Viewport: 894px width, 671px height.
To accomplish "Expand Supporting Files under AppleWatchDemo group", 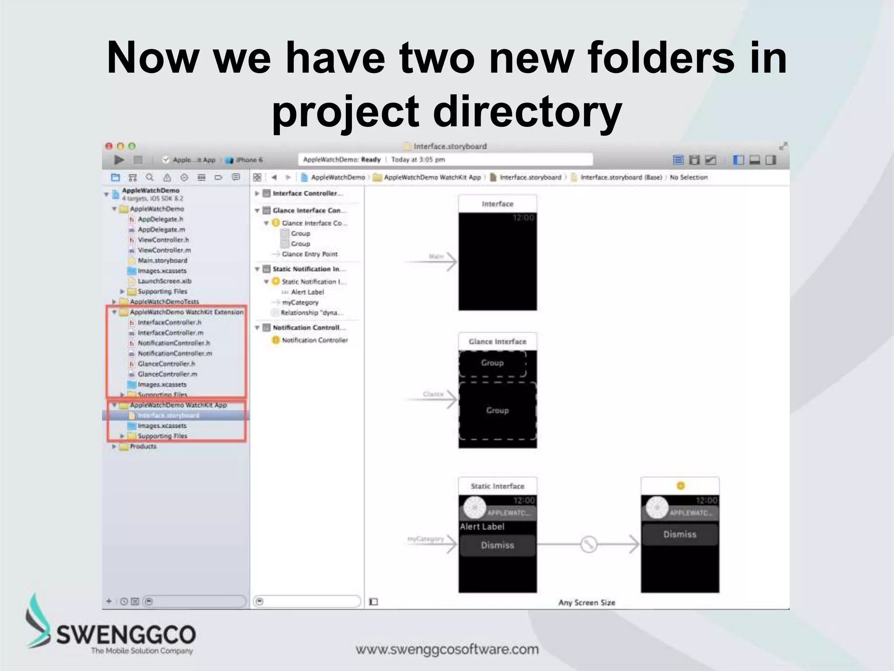I will tap(122, 291).
